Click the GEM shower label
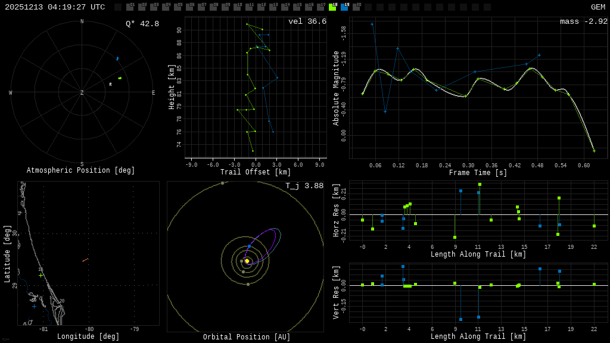The height and width of the screenshot is (343, 610). pyautogui.click(x=598, y=7)
